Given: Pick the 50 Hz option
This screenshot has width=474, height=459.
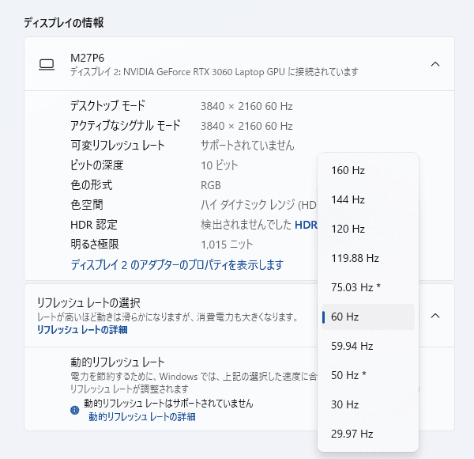Looking at the screenshot, I should [x=348, y=375].
